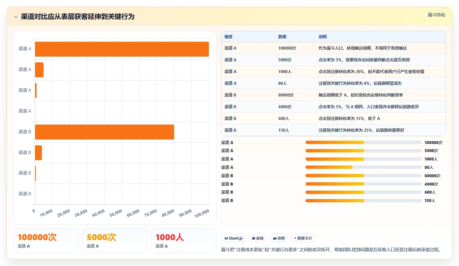This screenshot has width=459, height=266.
Task: Click description 点击率为 5%，与 A 相同
Action: [369, 107]
